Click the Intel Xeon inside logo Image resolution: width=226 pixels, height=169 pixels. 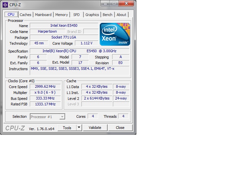click(x=115, y=34)
